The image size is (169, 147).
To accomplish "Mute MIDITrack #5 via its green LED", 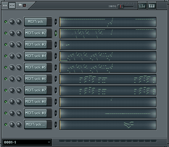I will tap(6, 67).
